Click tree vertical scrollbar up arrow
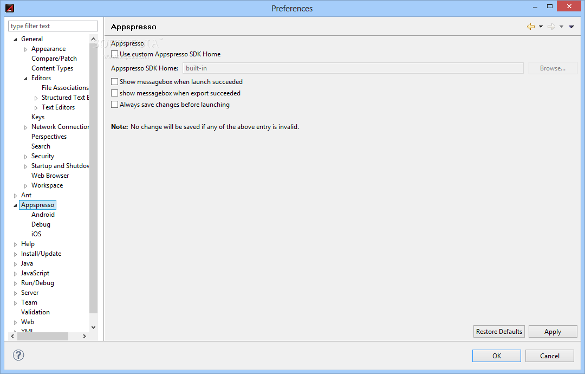The image size is (585, 374). 93,39
